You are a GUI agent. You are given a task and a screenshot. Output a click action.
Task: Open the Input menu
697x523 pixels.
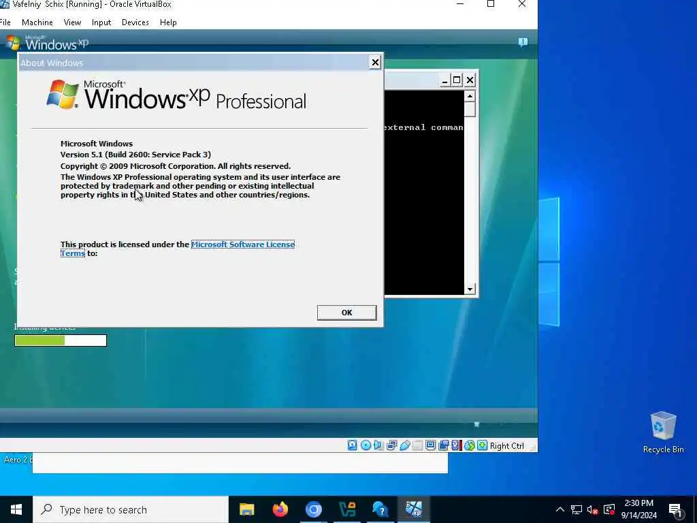[101, 22]
